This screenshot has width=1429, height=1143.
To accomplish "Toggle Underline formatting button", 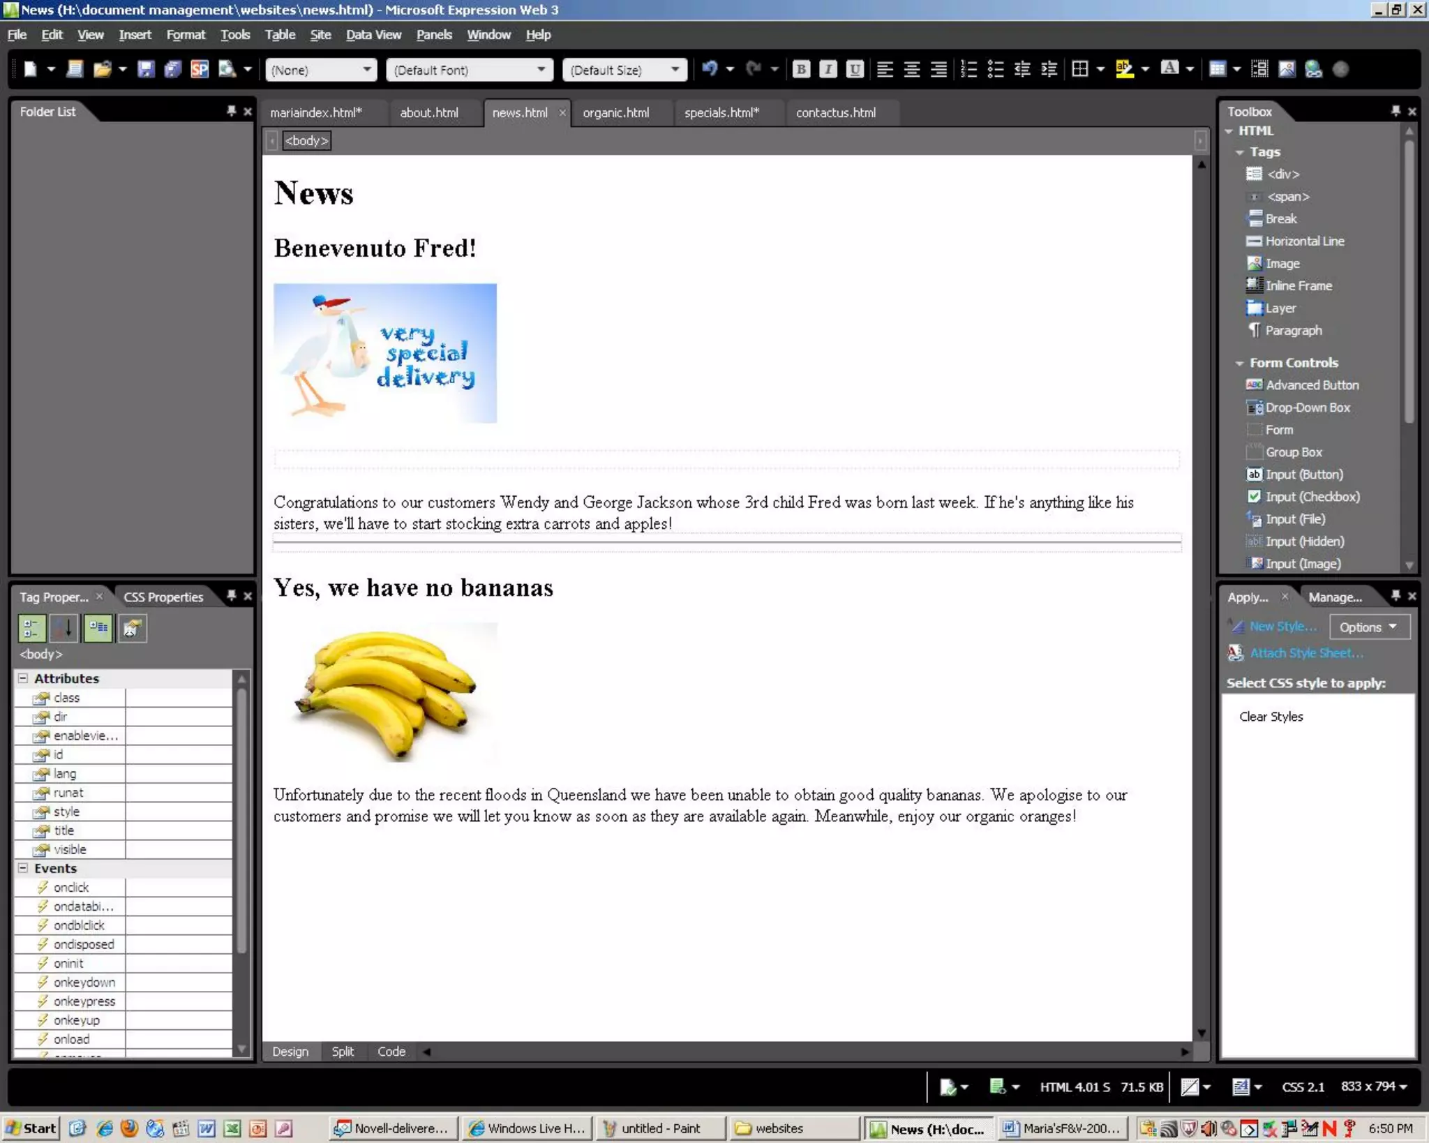I will point(854,69).
